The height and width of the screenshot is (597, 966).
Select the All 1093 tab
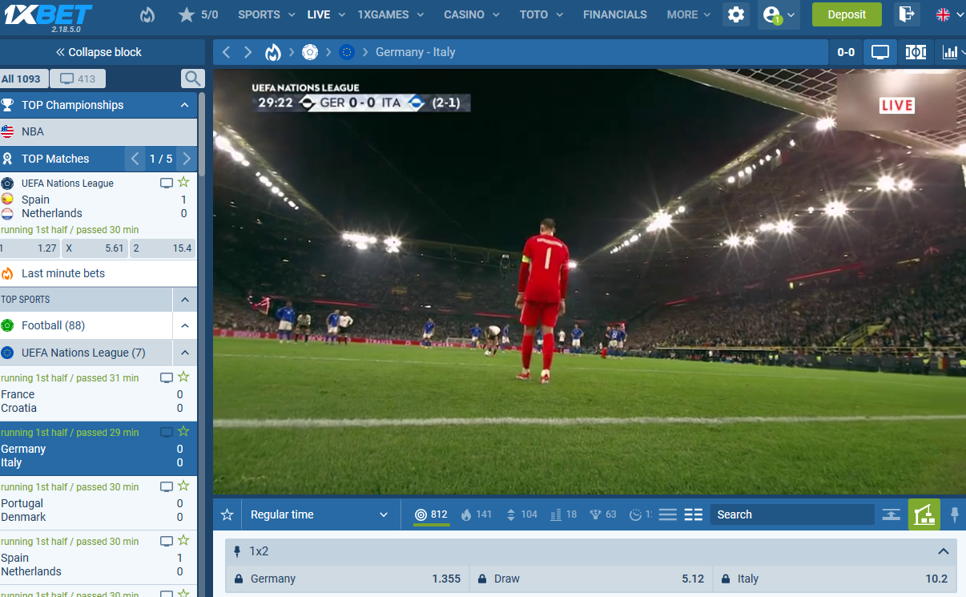pos(22,79)
